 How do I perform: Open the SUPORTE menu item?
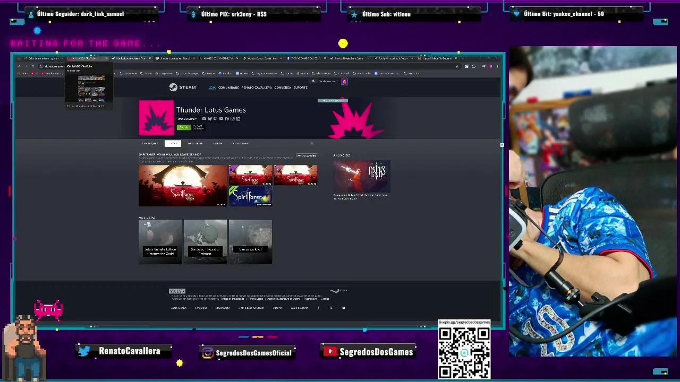click(x=300, y=88)
